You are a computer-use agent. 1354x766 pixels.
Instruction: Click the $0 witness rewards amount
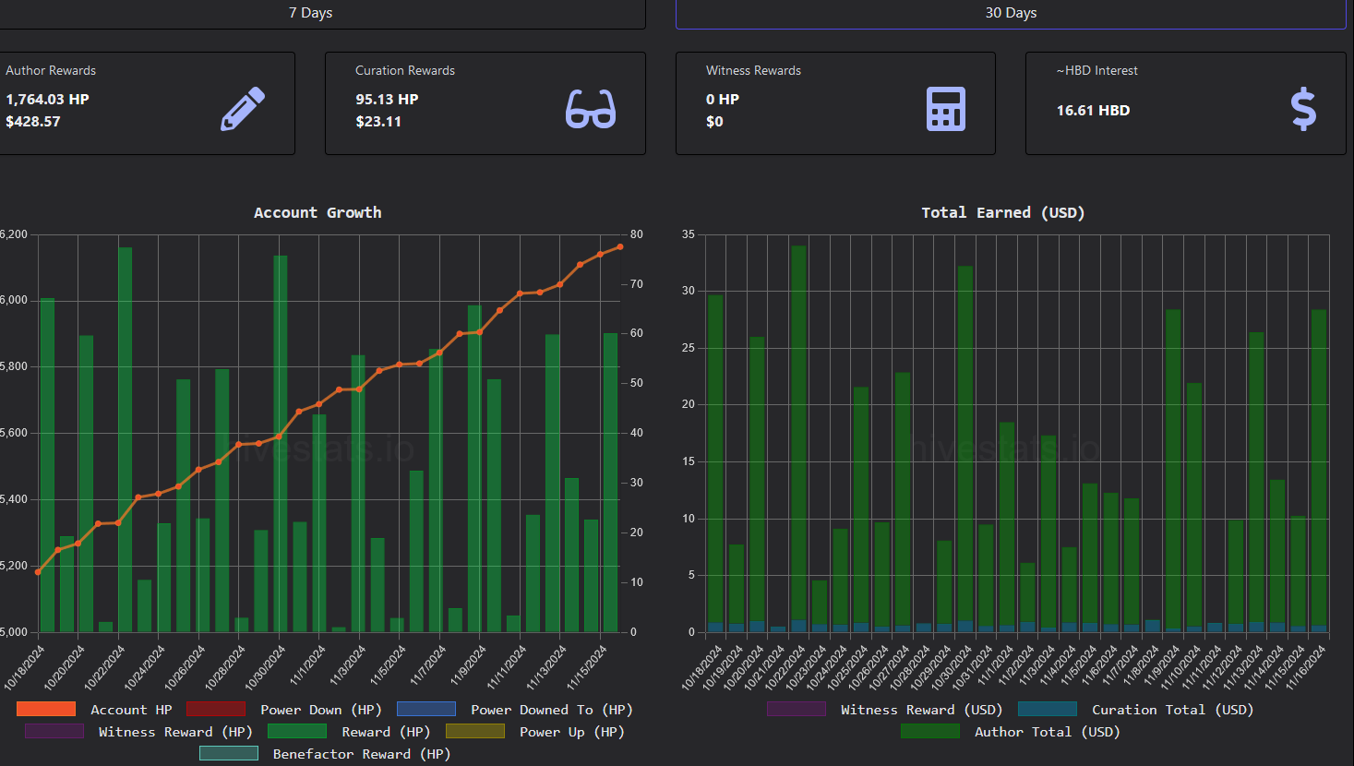point(714,121)
